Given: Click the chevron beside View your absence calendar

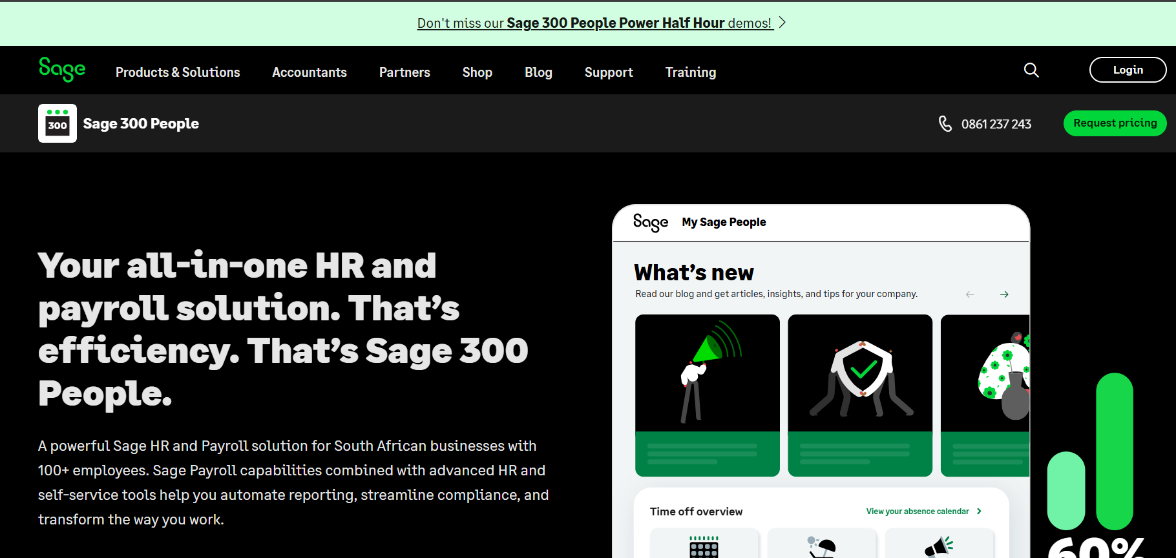Looking at the screenshot, I should pos(980,512).
